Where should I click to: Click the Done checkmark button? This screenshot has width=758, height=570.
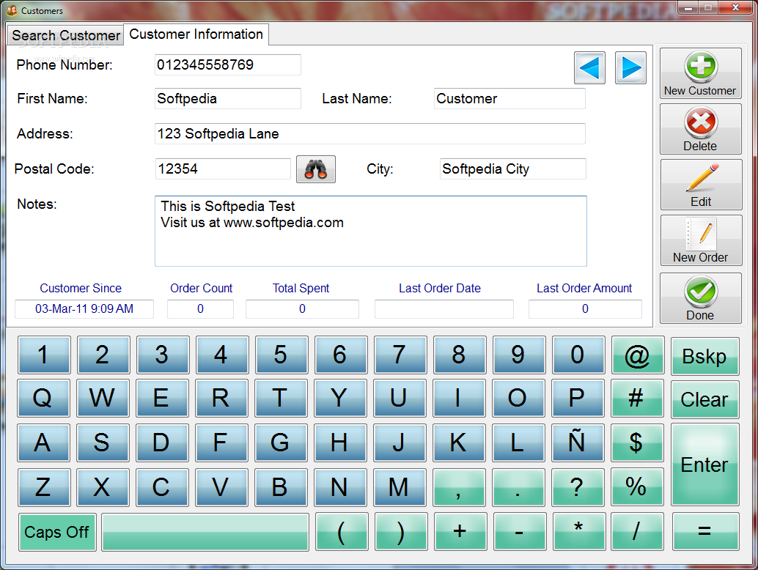pyautogui.click(x=701, y=298)
